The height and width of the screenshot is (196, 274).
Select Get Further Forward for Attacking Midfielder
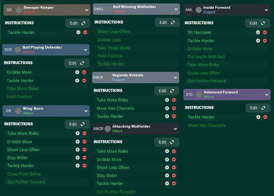pos(116,192)
